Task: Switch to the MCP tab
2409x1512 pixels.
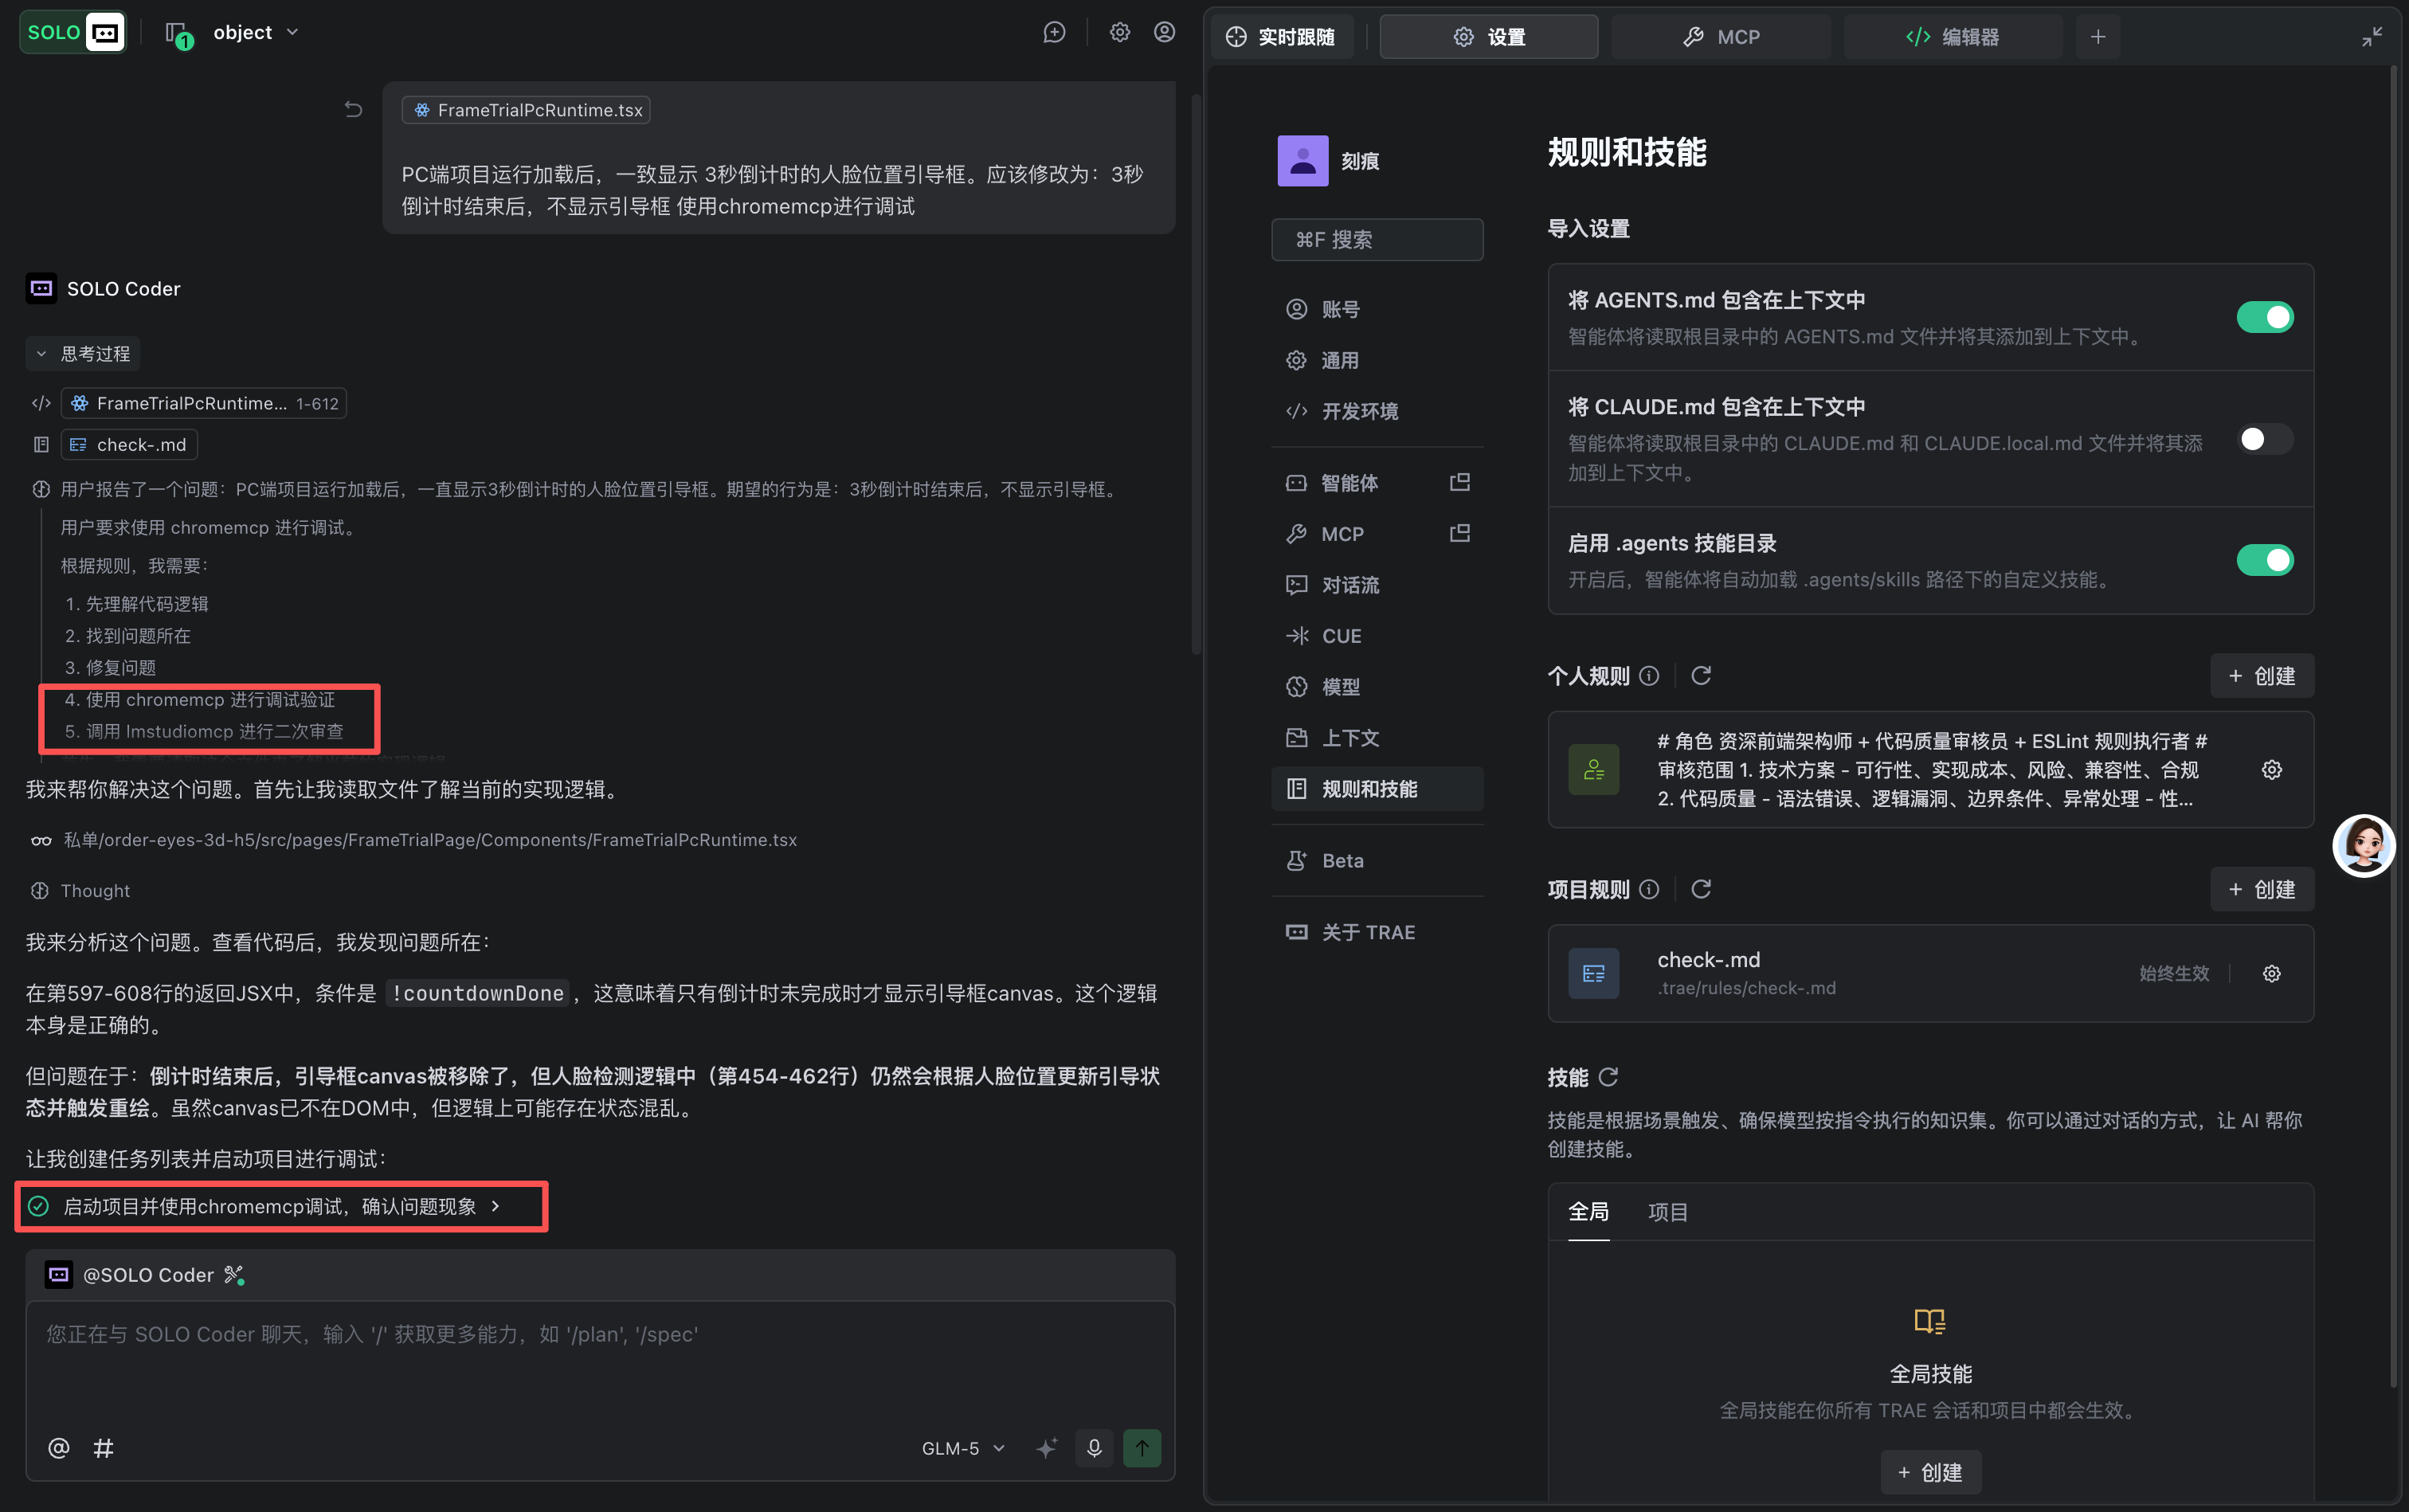Action: point(1721,37)
